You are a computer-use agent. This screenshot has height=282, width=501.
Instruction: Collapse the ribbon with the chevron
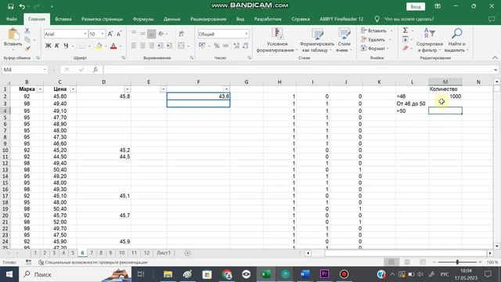point(495,58)
